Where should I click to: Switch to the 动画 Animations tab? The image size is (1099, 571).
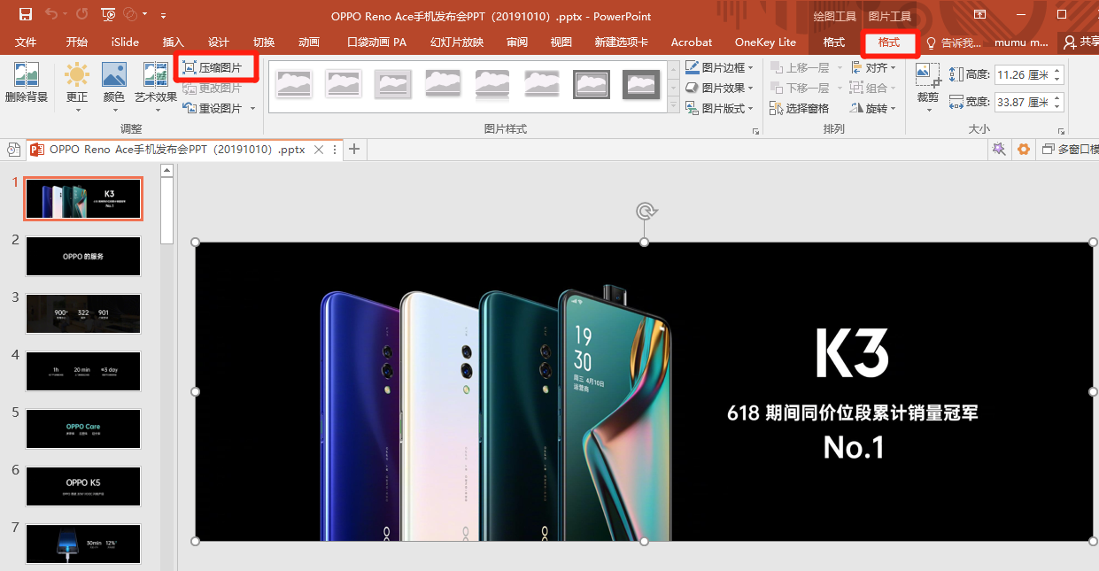(x=309, y=42)
